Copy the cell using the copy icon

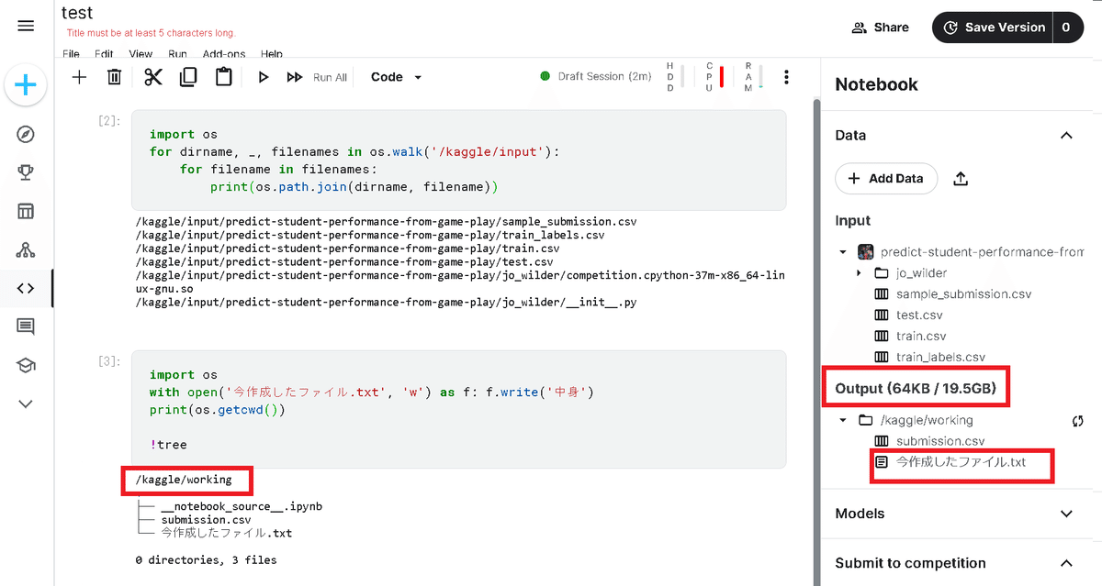click(x=188, y=77)
